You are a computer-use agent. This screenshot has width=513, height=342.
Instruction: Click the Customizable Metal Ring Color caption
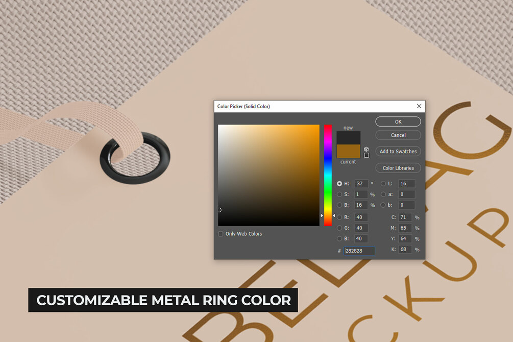(163, 300)
